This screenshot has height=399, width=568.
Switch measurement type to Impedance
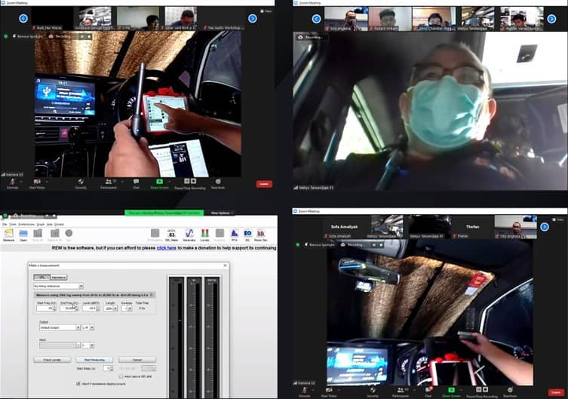[x=60, y=277]
